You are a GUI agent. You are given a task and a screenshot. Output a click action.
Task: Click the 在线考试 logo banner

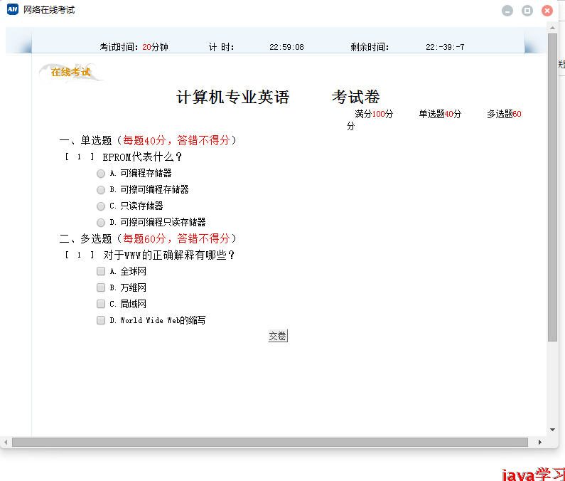click(x=71, y=73)
